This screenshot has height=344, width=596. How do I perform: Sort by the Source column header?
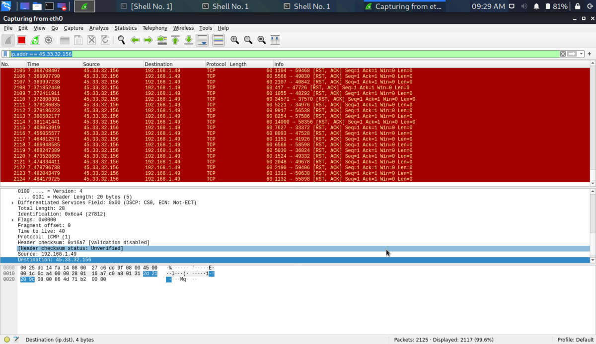click(x=113, y=64)
